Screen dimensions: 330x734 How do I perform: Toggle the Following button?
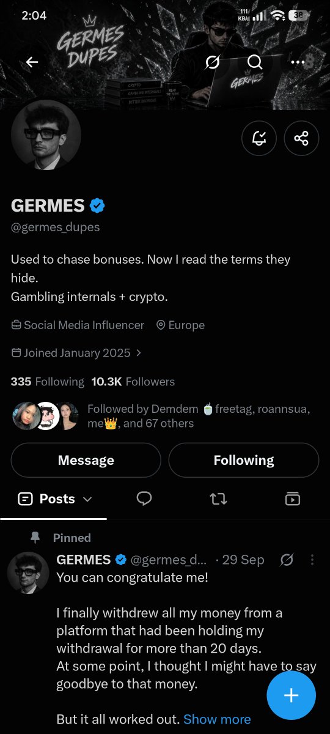tap(244, 460)
